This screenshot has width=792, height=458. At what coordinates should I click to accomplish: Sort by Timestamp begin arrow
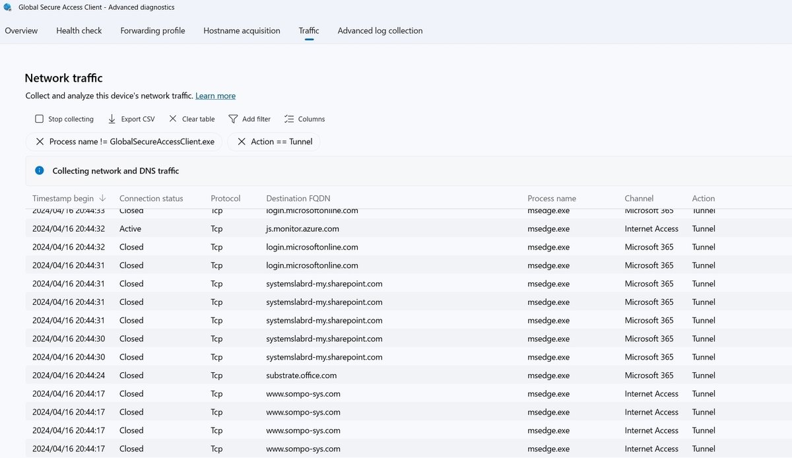[x=102, y=198]
